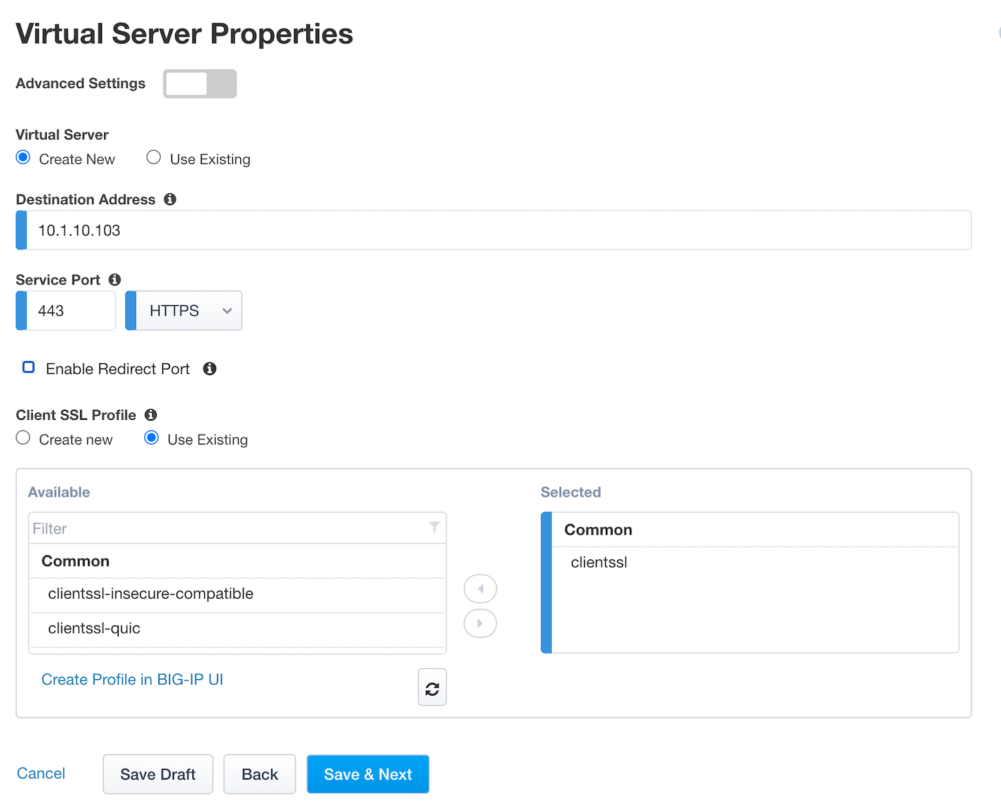Click the Service Port info icon
The height and width of the screenshot is (811, 1001).
click(115, 279)
